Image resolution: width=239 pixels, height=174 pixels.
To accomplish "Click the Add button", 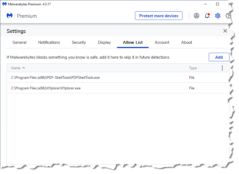I will point(219,57).
